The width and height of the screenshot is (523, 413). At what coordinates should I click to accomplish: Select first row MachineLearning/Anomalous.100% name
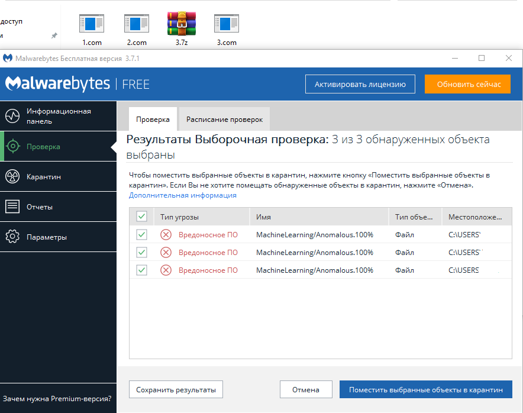tap(315, 235)
